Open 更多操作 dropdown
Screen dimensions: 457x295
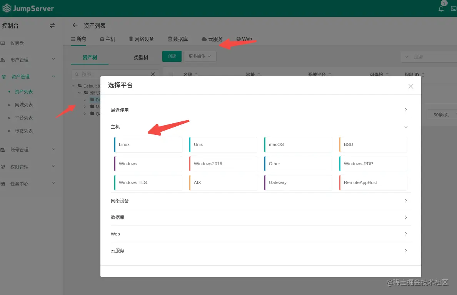click(x=200, y=56)
